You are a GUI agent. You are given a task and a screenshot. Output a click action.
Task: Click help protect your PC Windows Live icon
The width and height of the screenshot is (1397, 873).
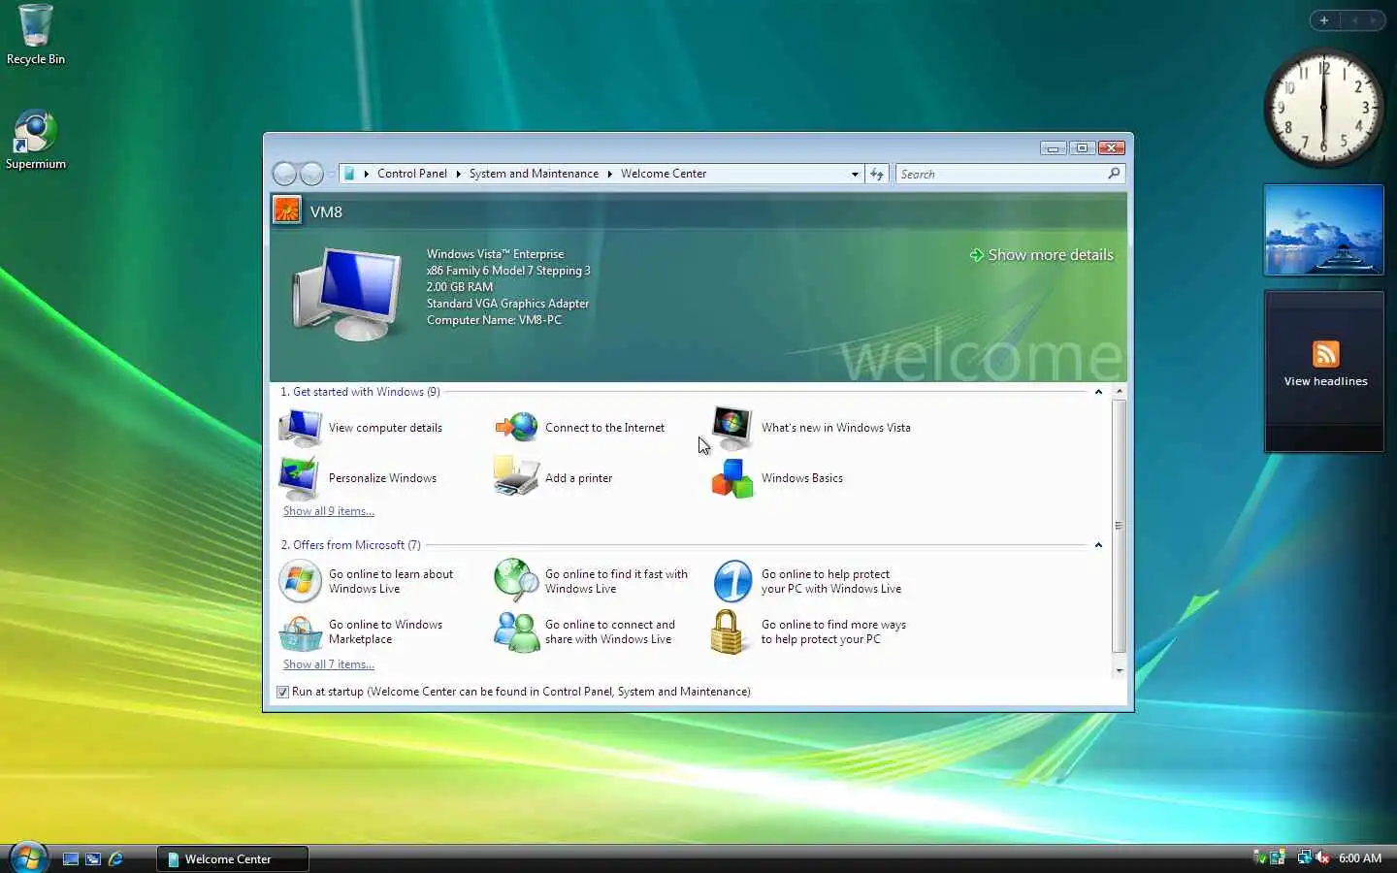[x=732, y=581]
